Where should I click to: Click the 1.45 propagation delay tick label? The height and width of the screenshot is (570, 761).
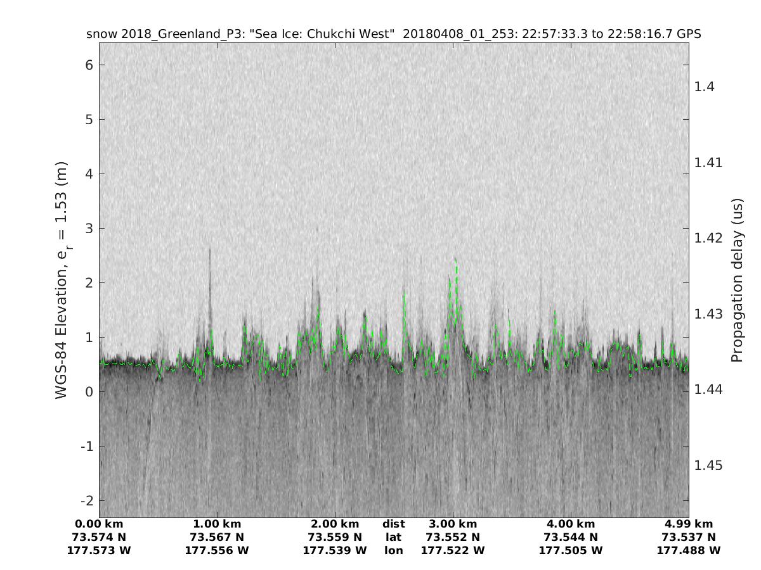point(708,465)
